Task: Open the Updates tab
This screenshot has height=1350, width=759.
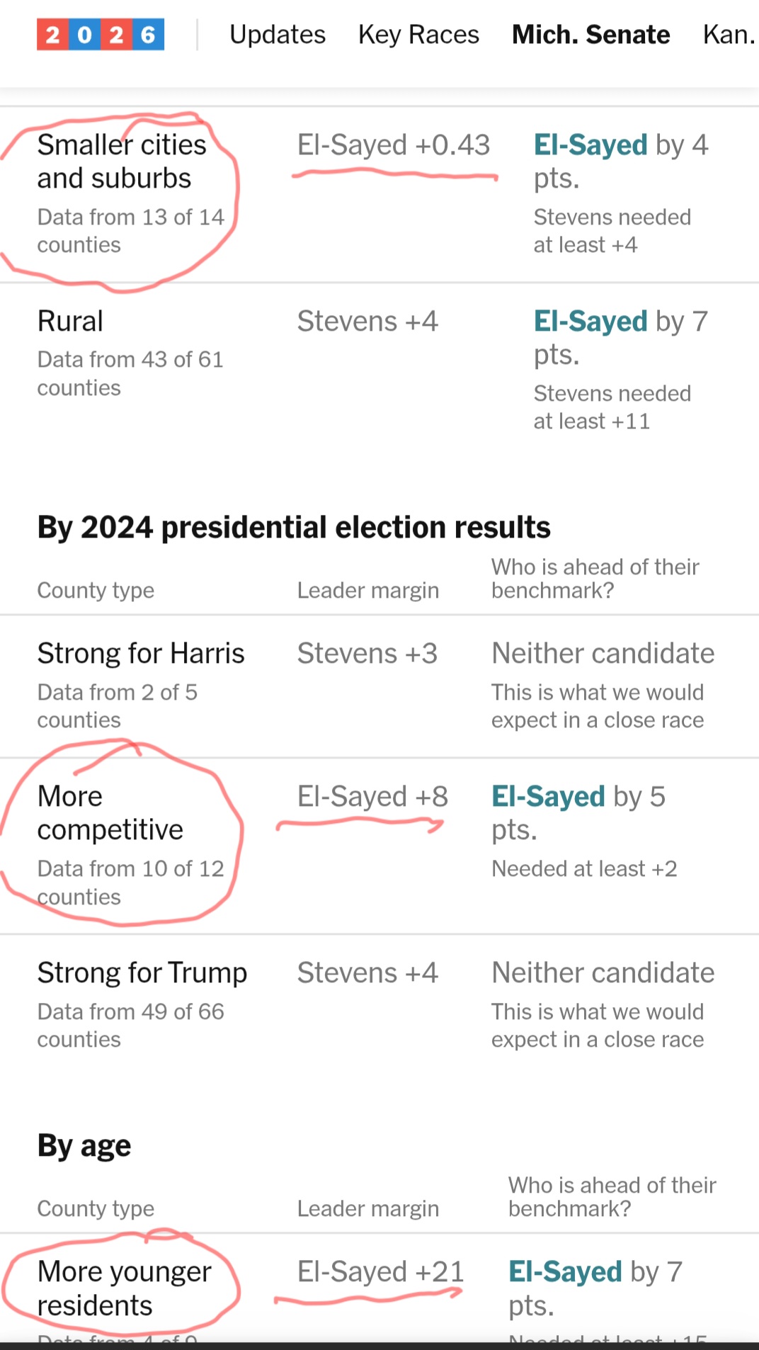Action: 278,35
